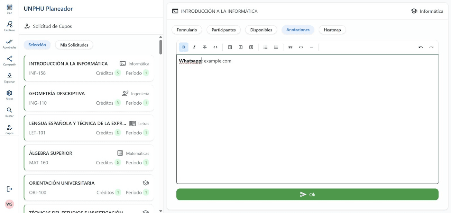Click the INF-158 course code
The height and width of the screenshot is (215, 451).
[37, 73]
